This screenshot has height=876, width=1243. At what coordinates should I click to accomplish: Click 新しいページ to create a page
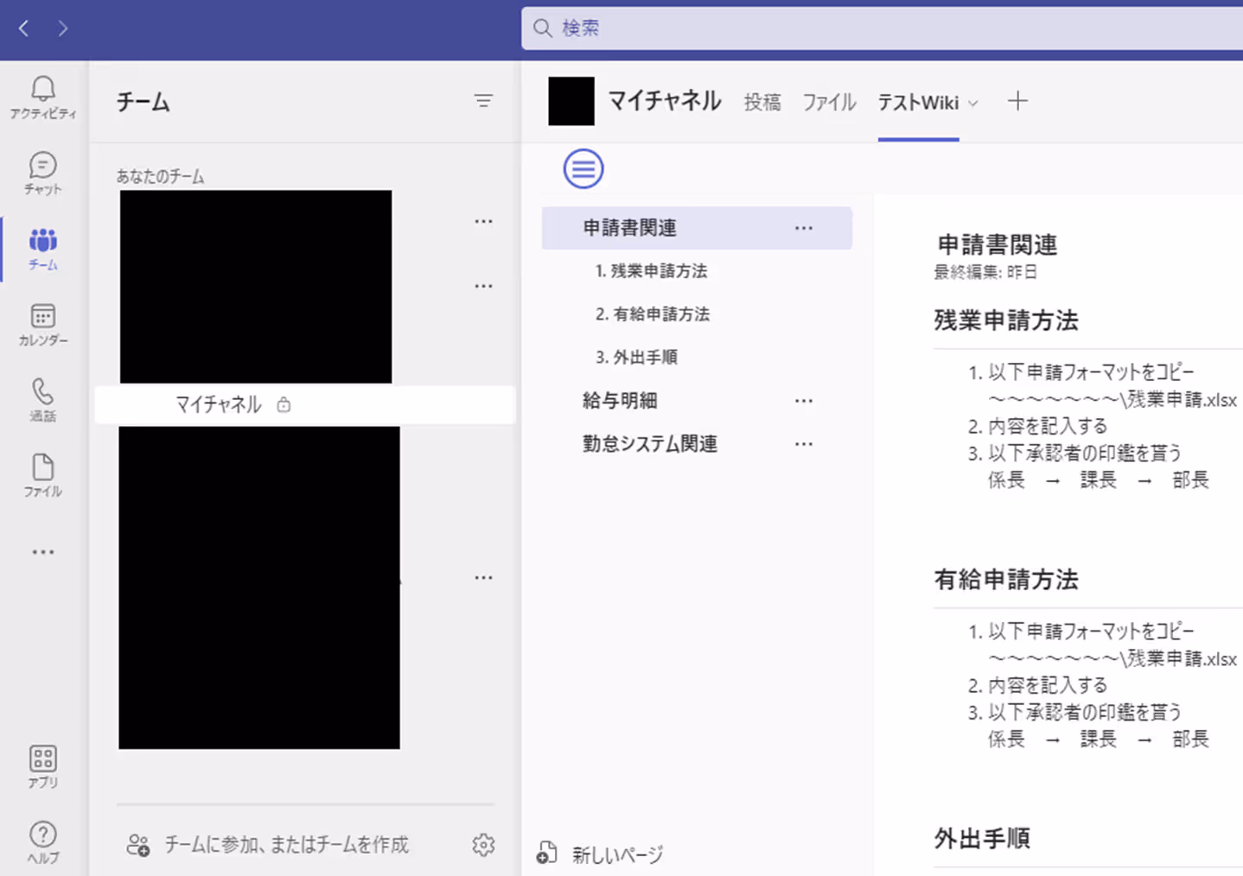pyautogui.click(x=617, y=854)
